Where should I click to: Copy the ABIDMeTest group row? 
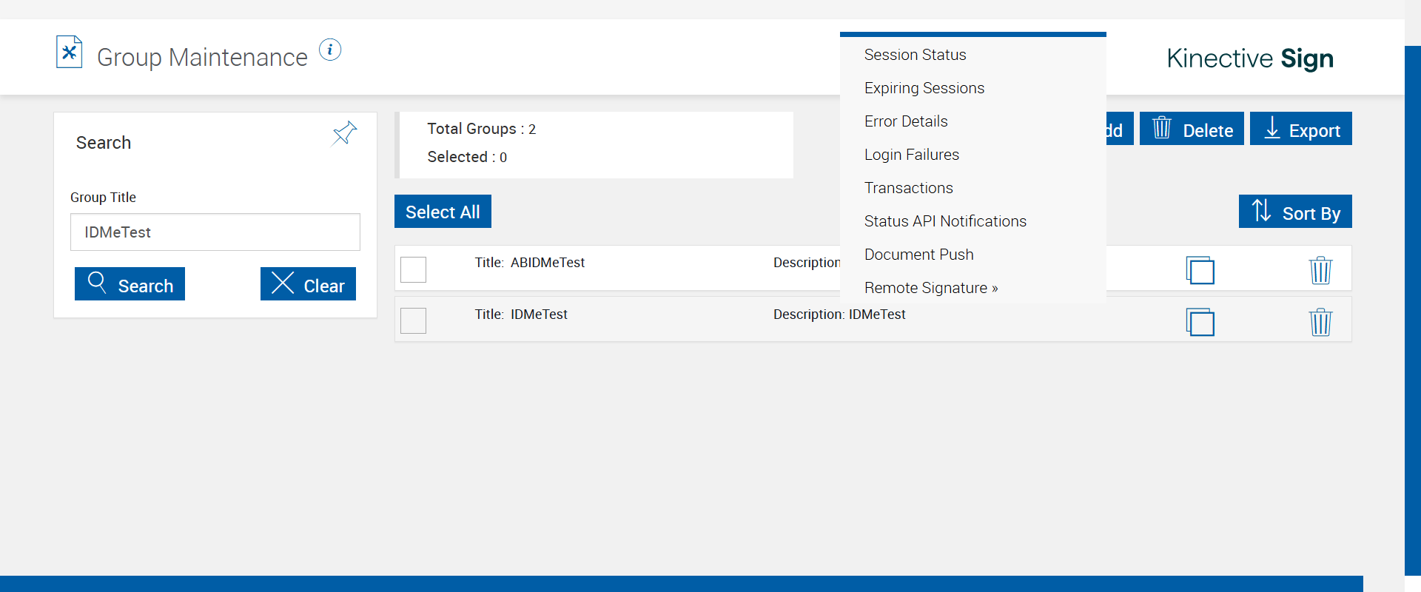click(1200, 270)
